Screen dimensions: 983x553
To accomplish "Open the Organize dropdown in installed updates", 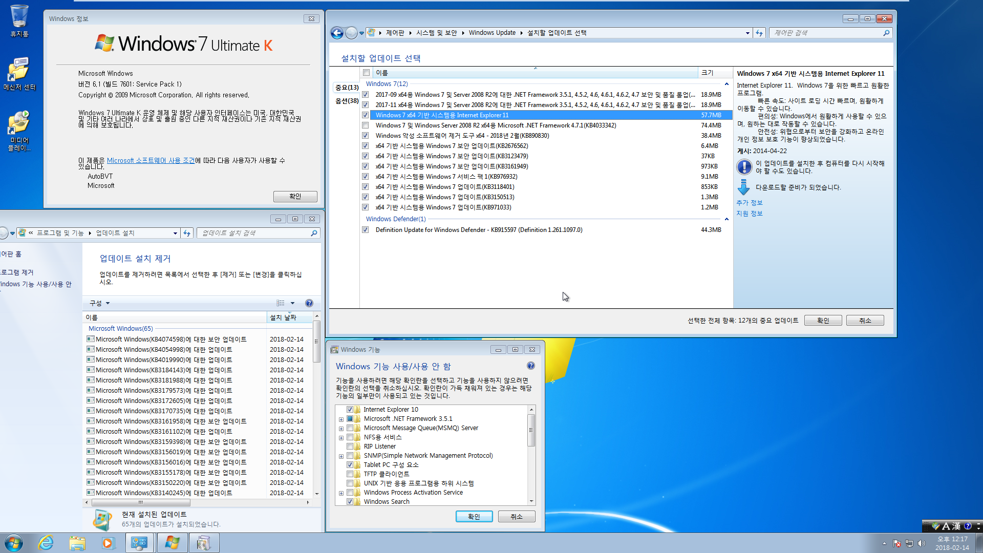I will pyautogui.click(x=100, y=303).
